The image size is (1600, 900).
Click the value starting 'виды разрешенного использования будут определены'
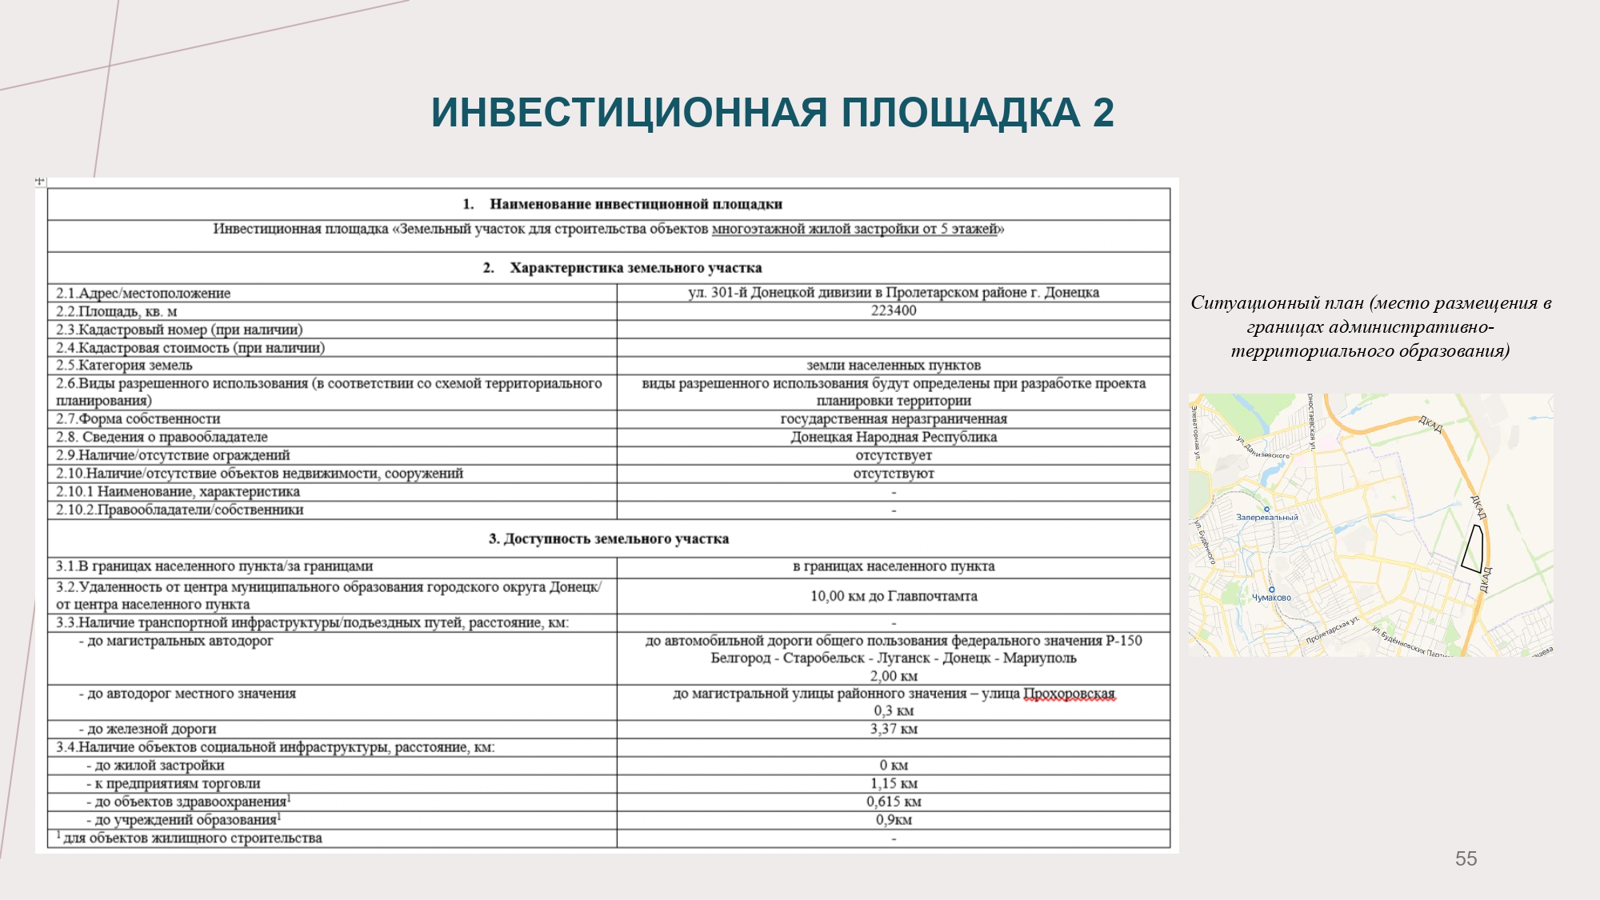click(x=894, y=392)
